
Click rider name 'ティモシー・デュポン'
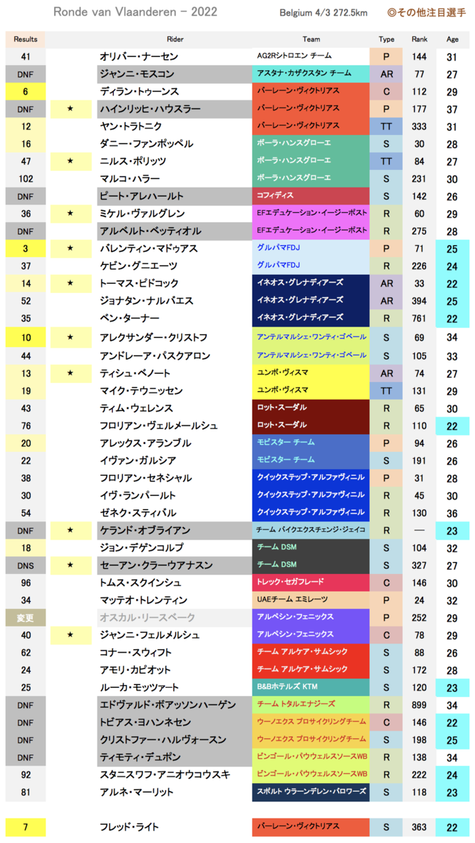140,757
